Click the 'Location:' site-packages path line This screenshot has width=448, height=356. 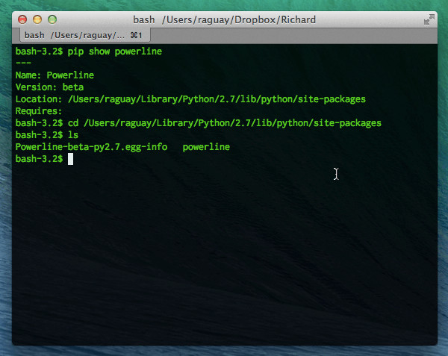click(x=190, y=99)
